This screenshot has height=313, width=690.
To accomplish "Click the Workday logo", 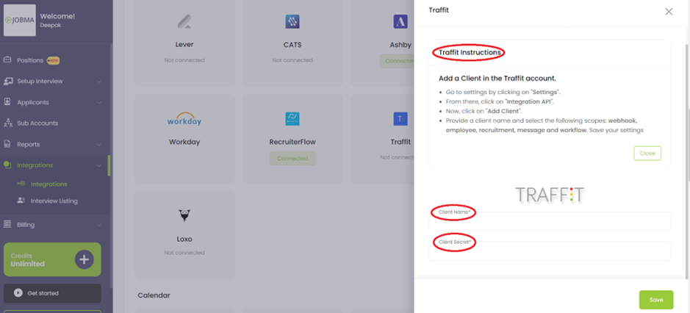I will (184, 119).
